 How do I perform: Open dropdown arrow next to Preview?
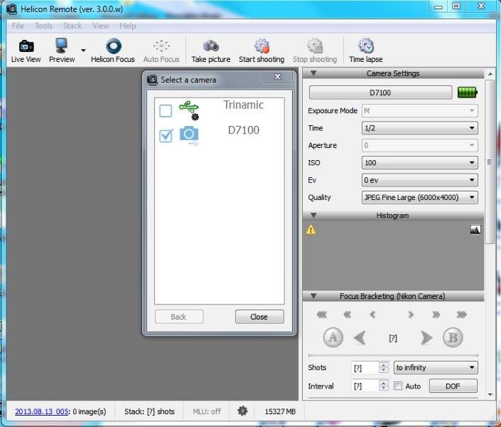pyautogui.click(x=83, y=51)
